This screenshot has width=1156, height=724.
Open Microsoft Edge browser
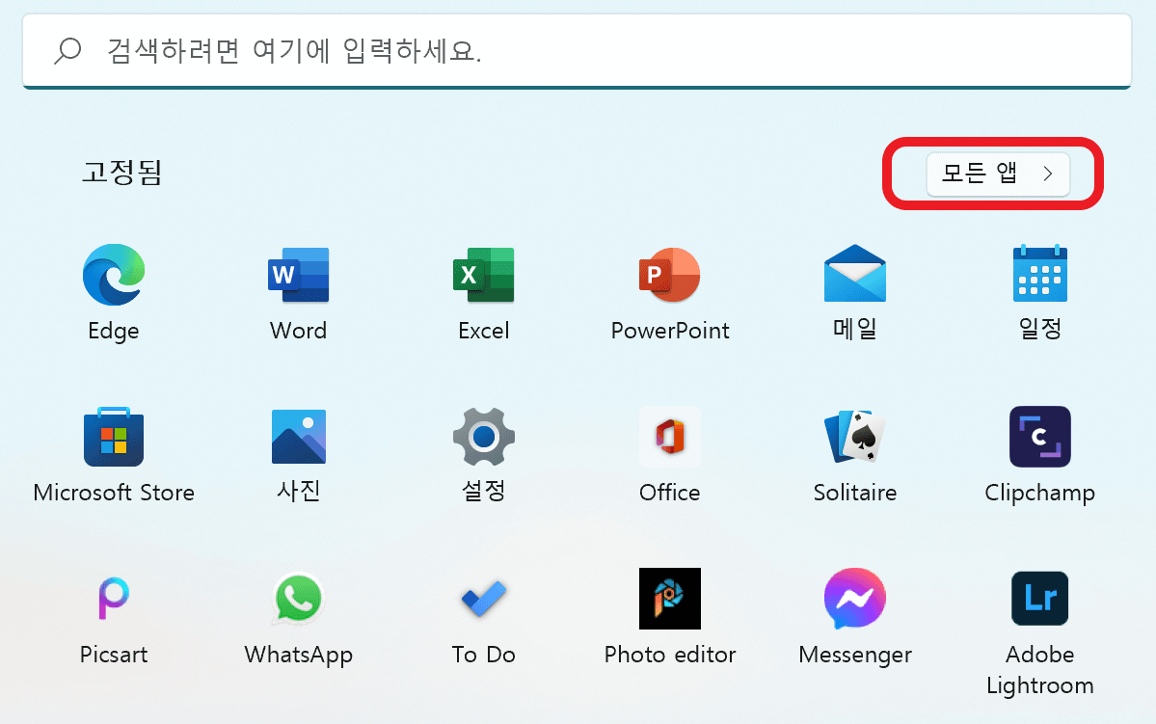tap(113, 275)
